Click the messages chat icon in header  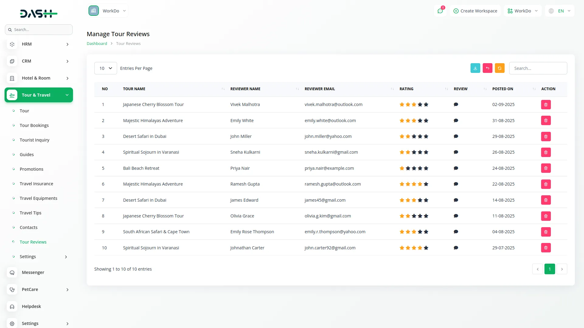click(440, 11)
